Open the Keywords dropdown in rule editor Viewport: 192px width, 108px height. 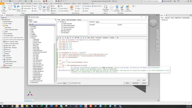99,38
